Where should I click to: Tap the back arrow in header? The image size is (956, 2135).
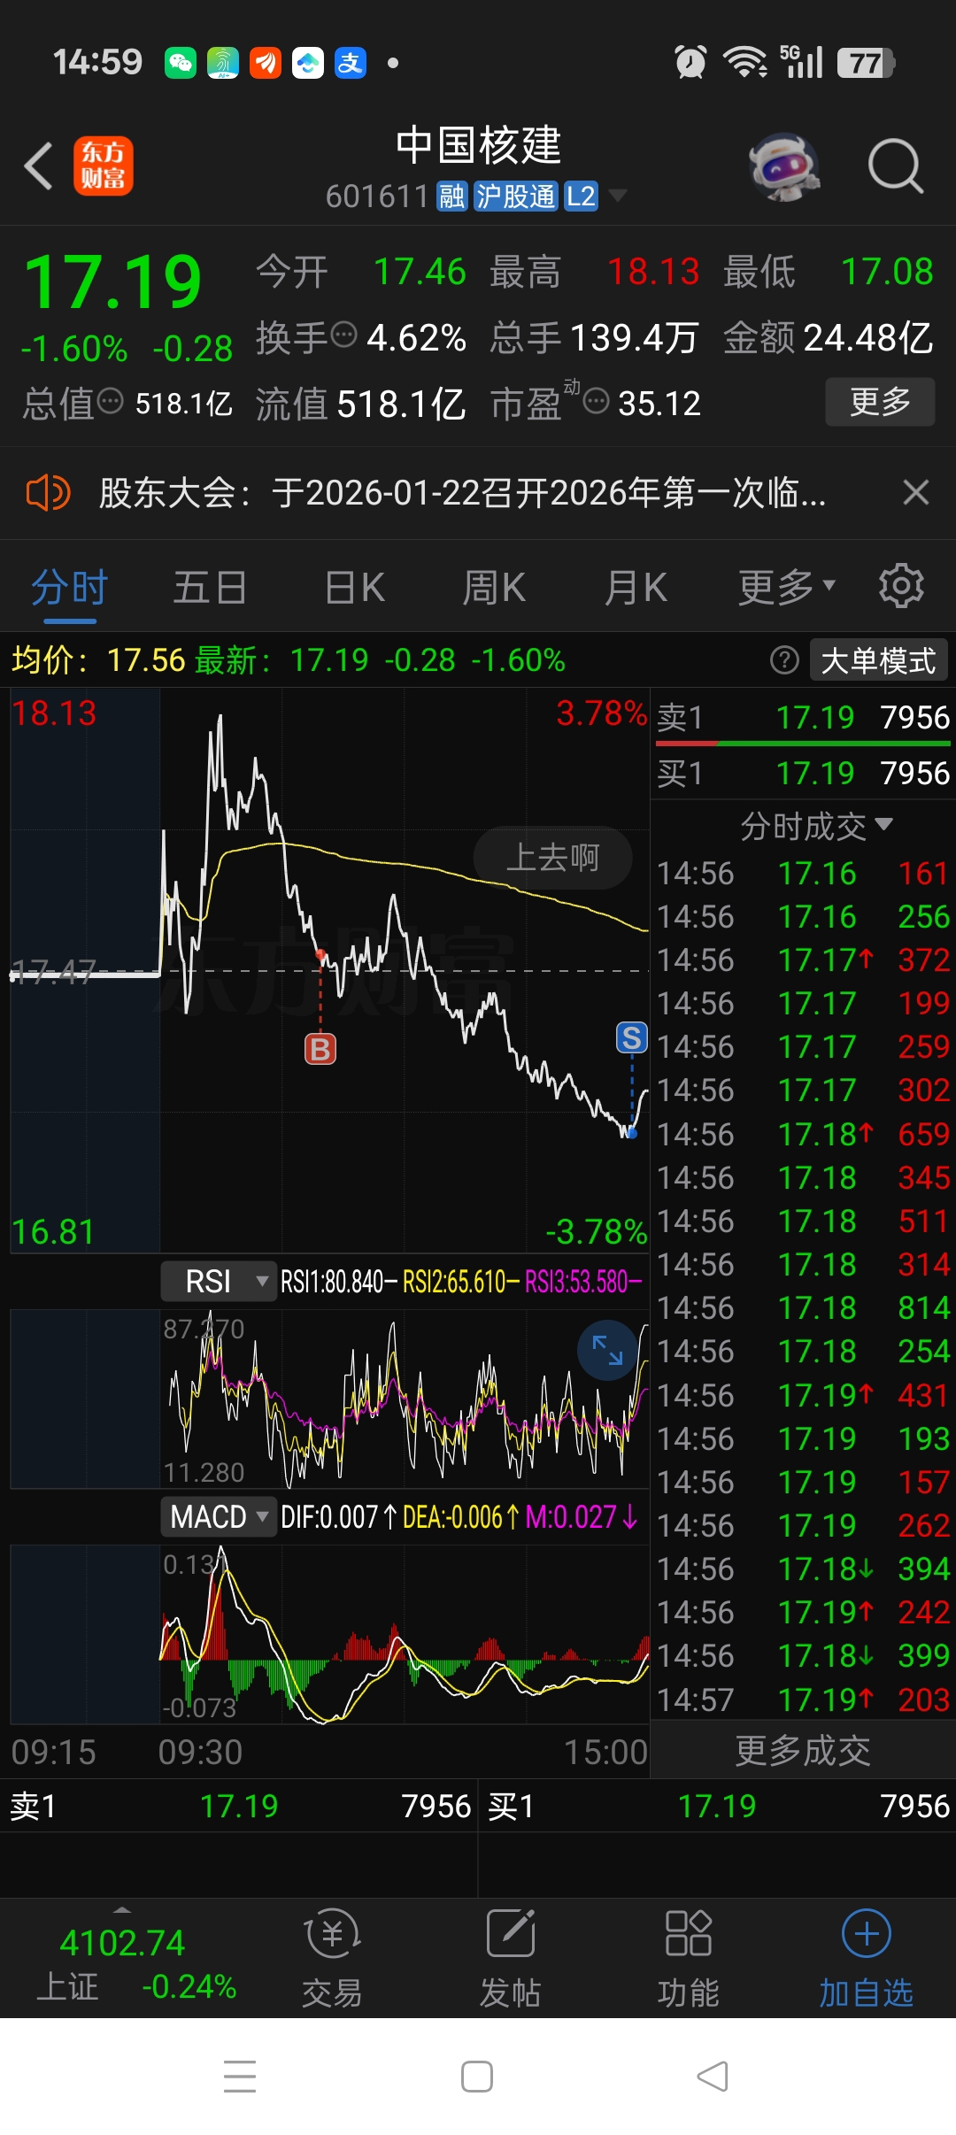coord(38,166)
